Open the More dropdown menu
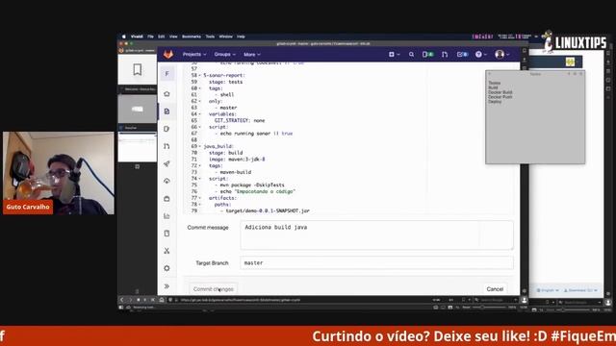Image resolution: width=616 pixels, height=346 pixels. [x=252, y=55]
